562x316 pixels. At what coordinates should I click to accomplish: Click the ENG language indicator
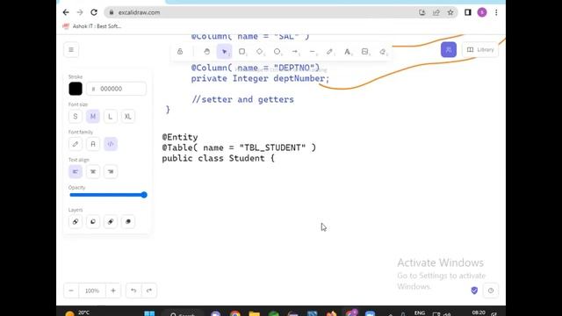[x=420, y=312]
